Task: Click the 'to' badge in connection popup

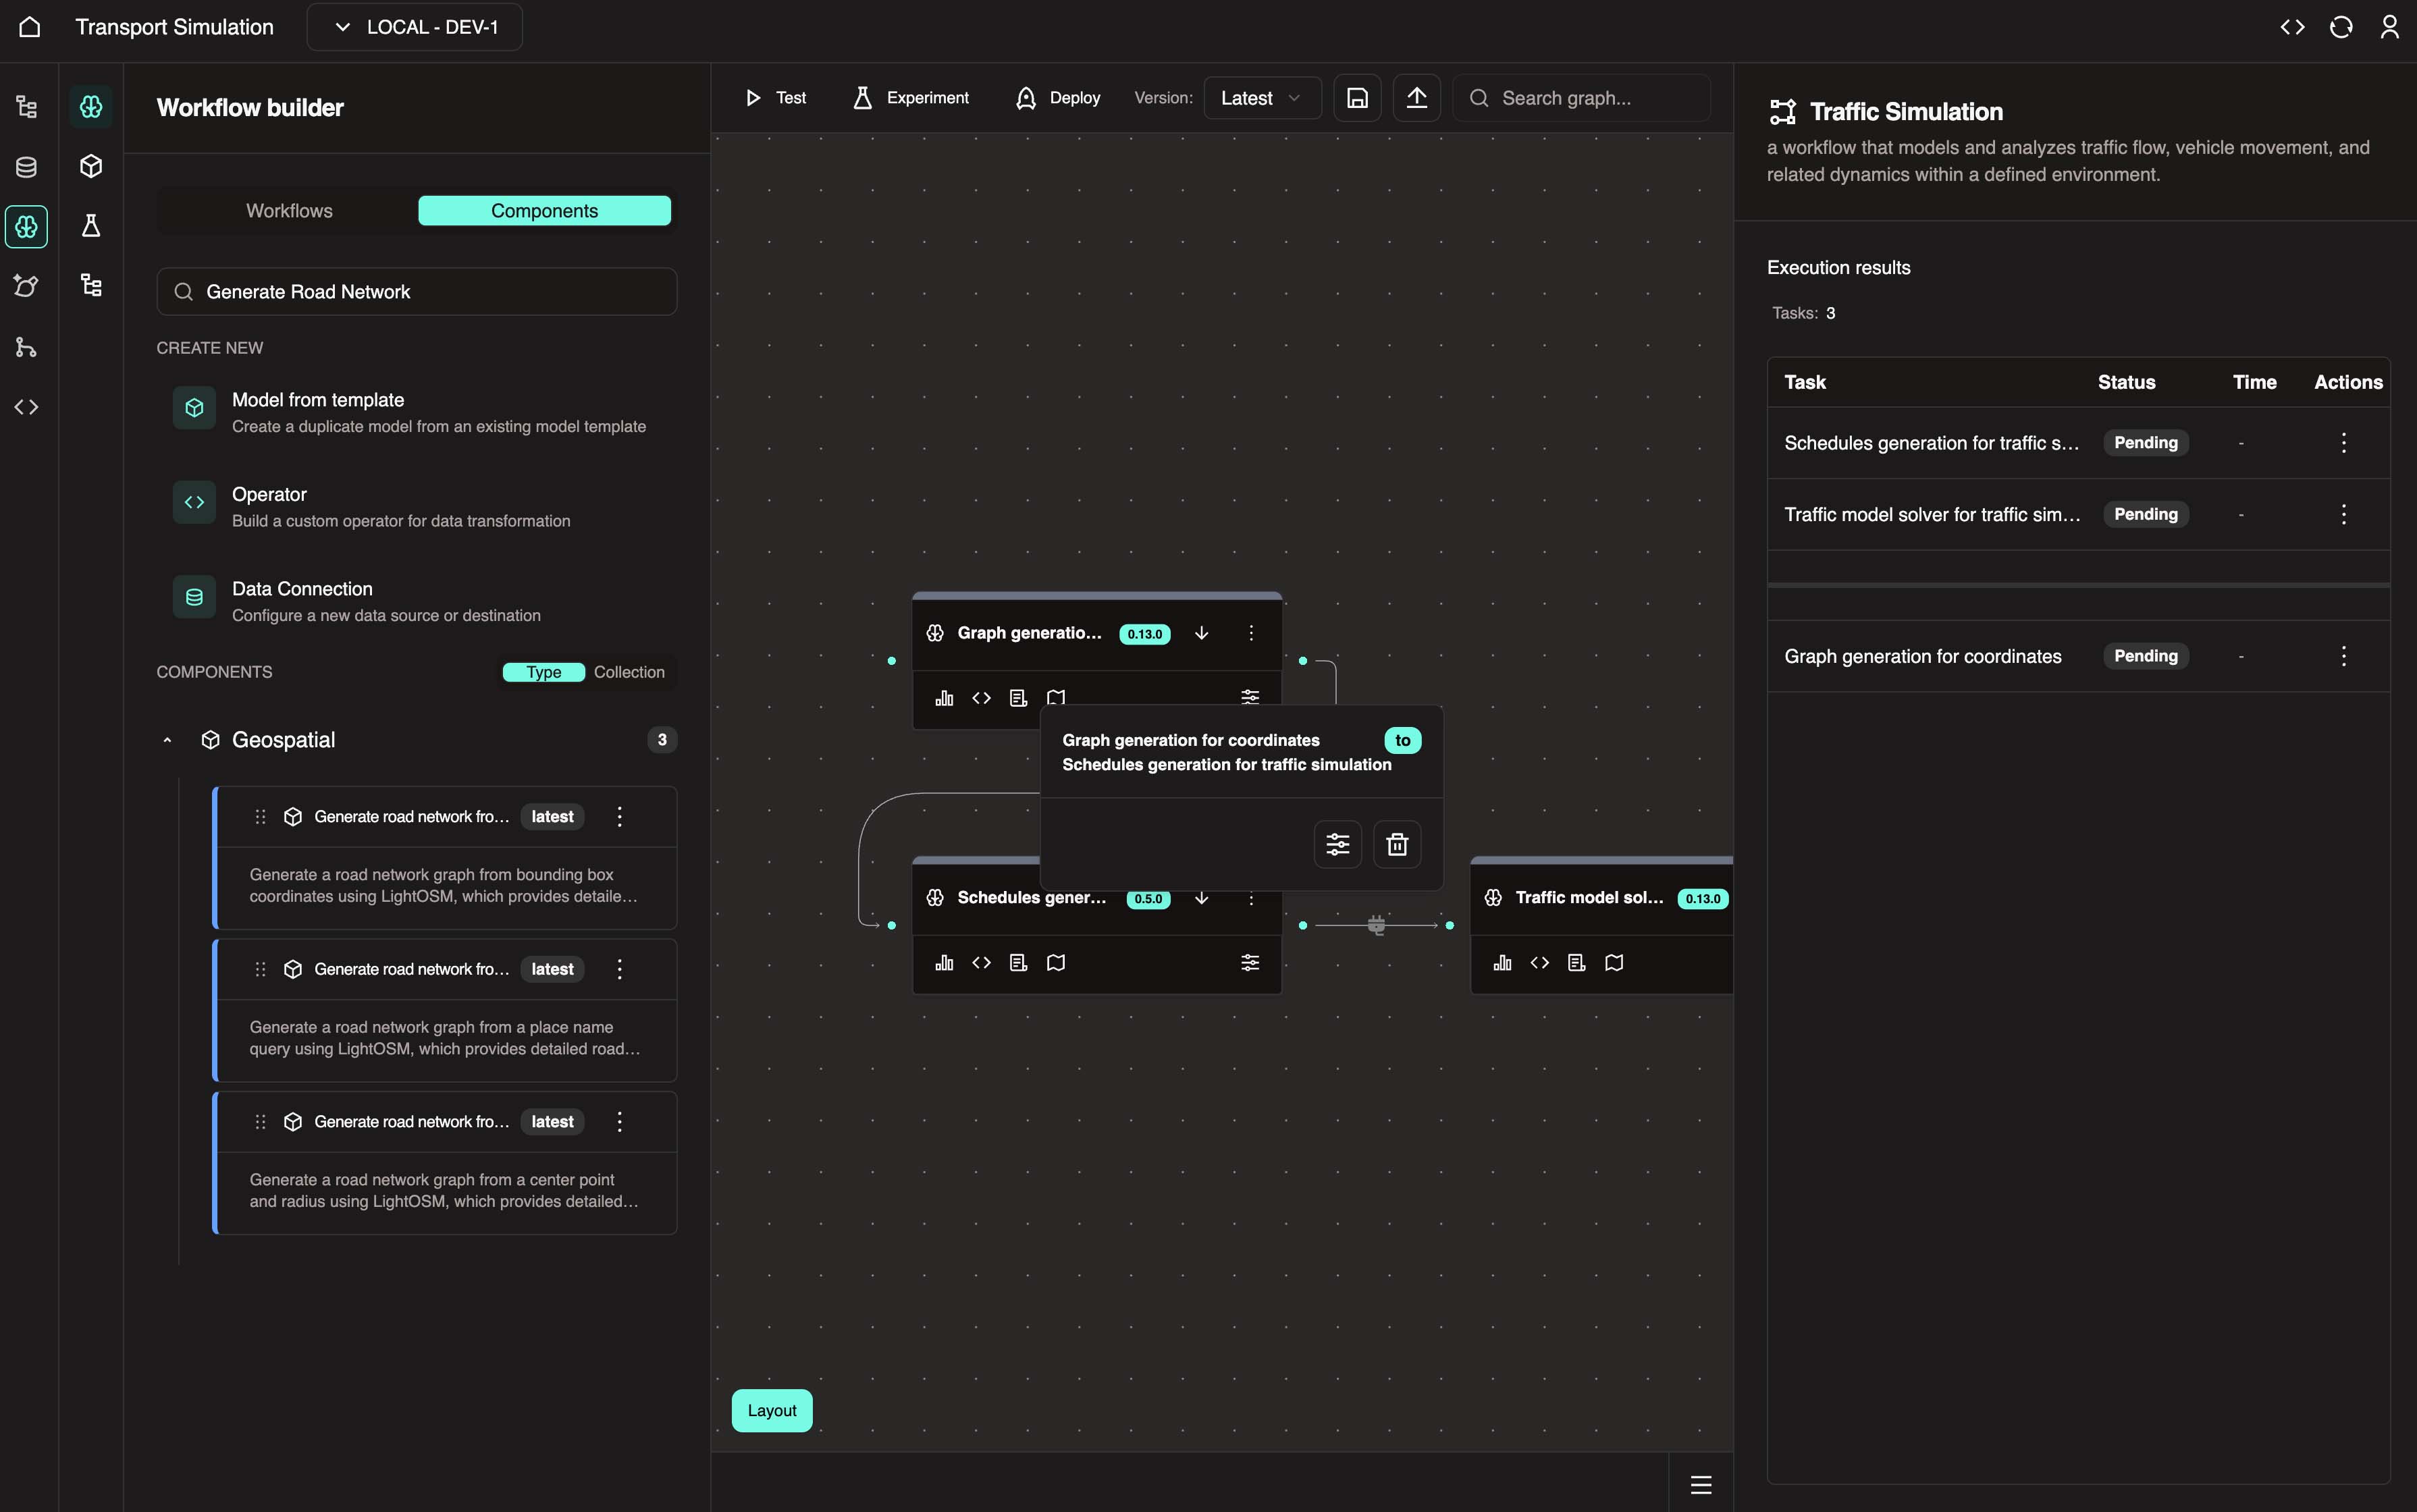Action: pos(1402,740)
